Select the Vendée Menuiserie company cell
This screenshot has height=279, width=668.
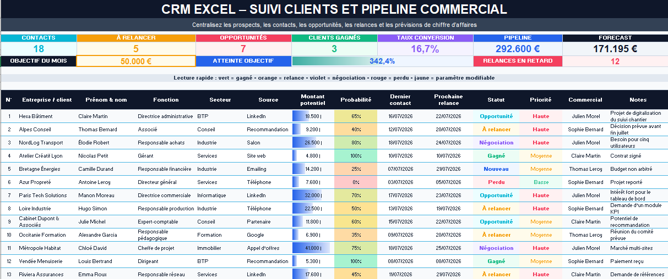point(47,261)
